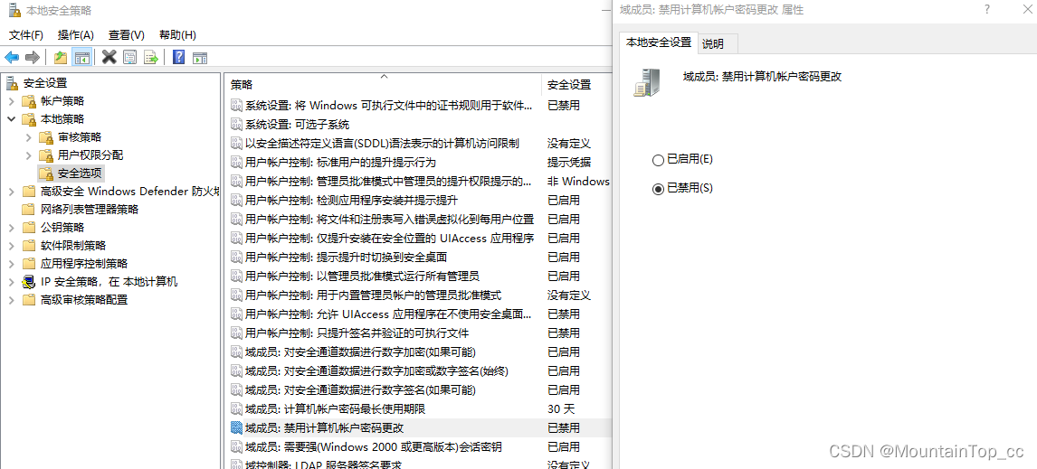Image resolution: width=1037 pixels, height=469 pixels.
Task: Collapse the 本地策略 tree node
Action: [x=11, y=119]
